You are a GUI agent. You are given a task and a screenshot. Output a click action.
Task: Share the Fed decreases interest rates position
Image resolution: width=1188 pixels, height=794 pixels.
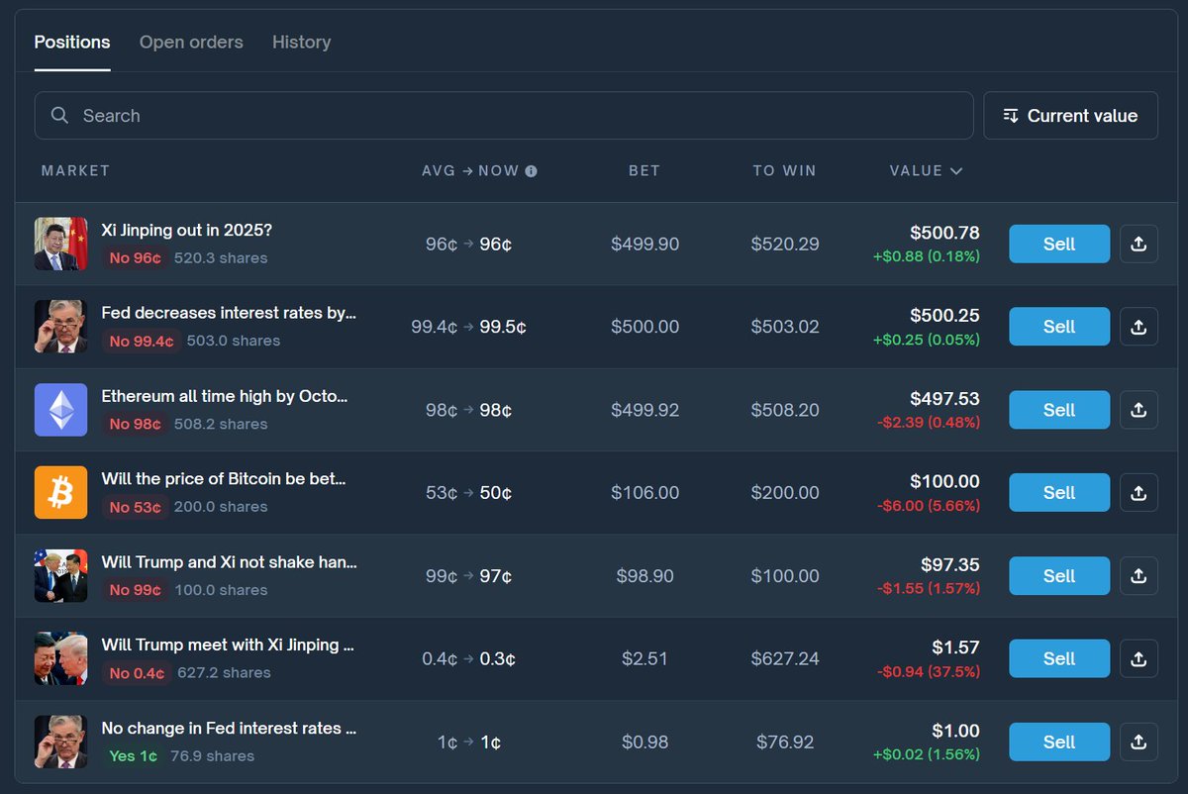click(x=1138, y=327)
